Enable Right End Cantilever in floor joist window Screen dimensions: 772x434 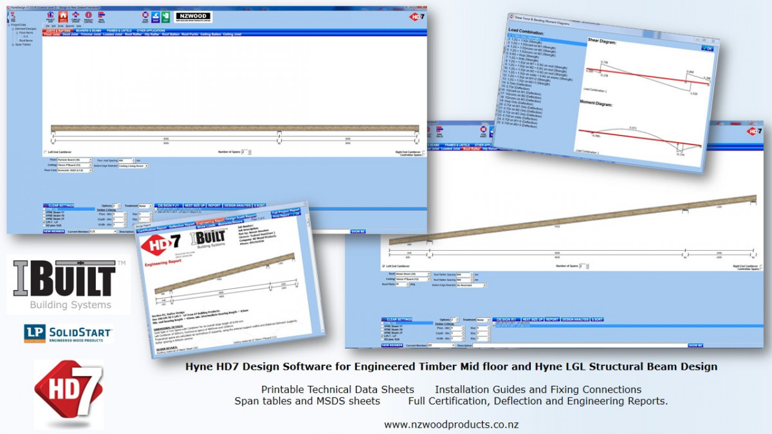click(424, 152)
